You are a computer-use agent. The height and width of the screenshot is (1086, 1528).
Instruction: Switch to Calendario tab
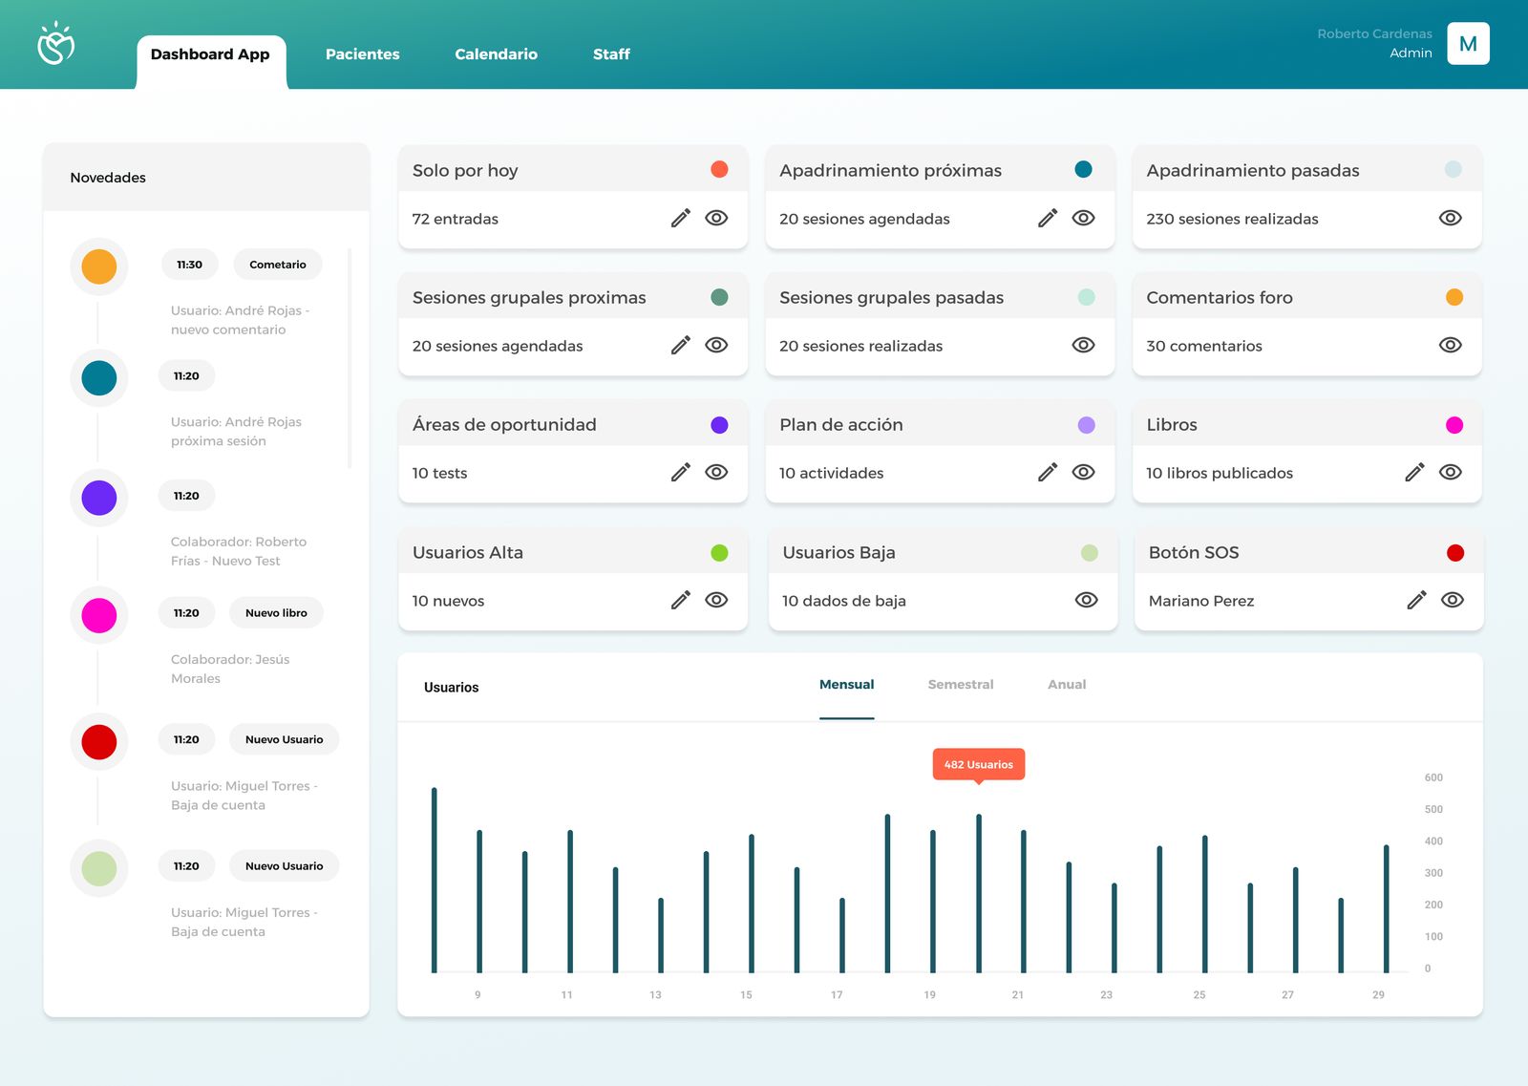pos(496,54)
